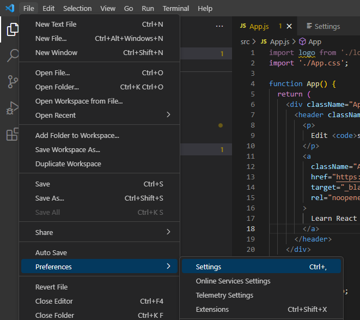Click 'Learn React' text on line 17

coord(334,219)
